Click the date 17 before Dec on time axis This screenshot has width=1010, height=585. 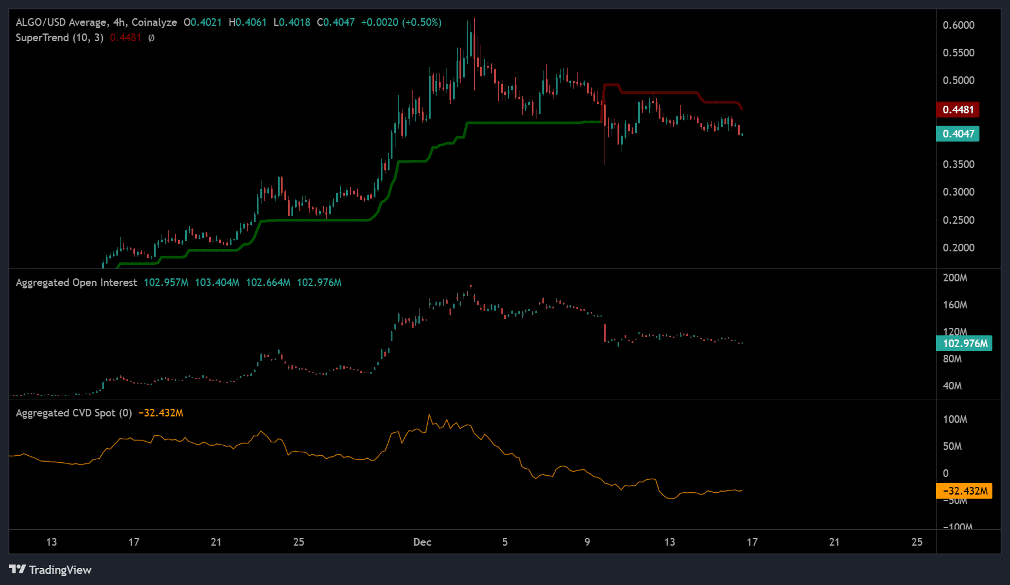[134, 542]
